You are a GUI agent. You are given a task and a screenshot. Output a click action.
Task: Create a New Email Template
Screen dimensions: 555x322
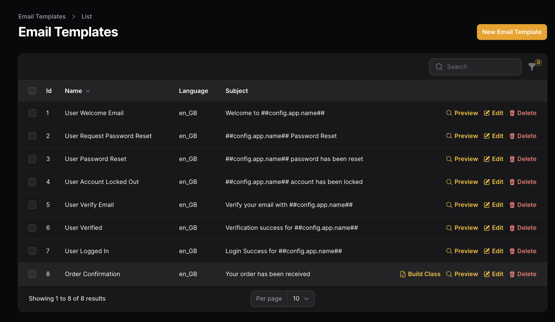pyautogui.click(x=511, y=32)
